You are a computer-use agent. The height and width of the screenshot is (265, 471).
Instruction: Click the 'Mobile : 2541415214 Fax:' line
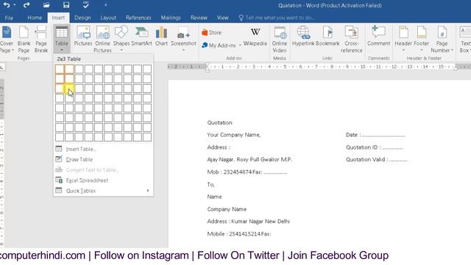(238, 234)
